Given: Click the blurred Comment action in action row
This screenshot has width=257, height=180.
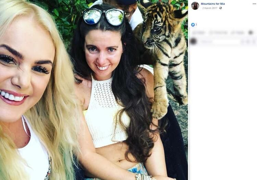Looking at the screenshot, I should (x=218, y=33).
